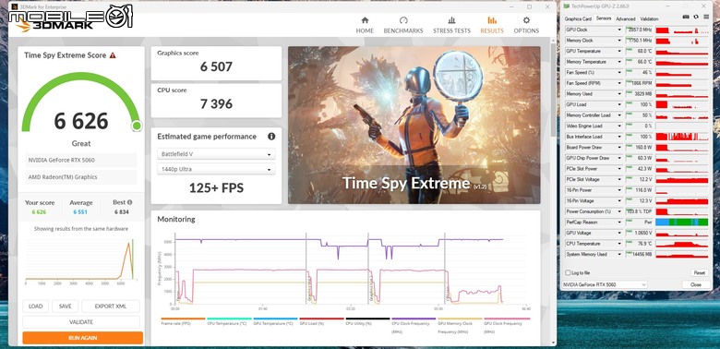Open the GPU Clock sensor dropdown arrow
The width and height of the screenshot is (720, 349).
[619, 30]
